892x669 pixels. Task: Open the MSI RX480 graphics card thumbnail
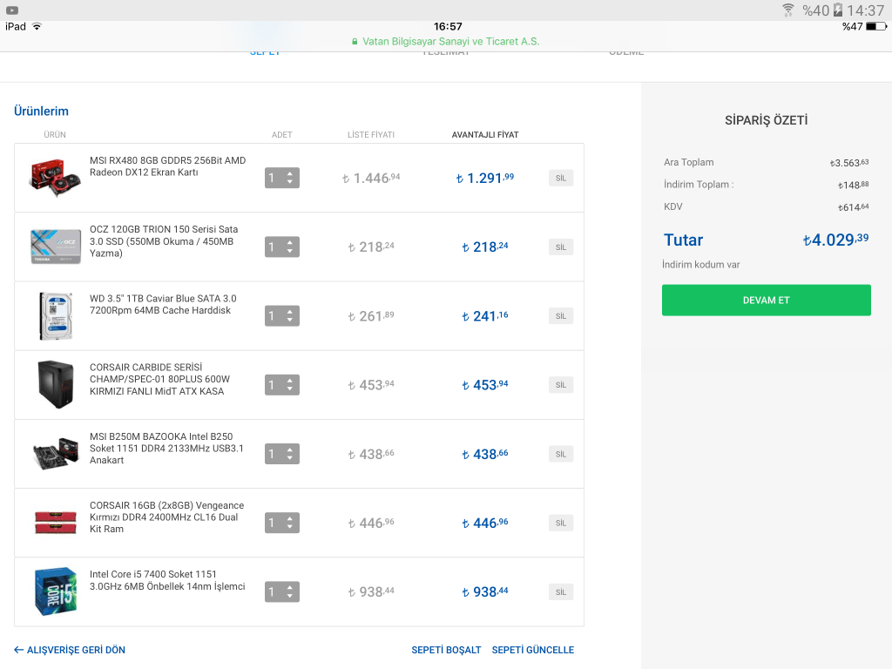(53, 178)
